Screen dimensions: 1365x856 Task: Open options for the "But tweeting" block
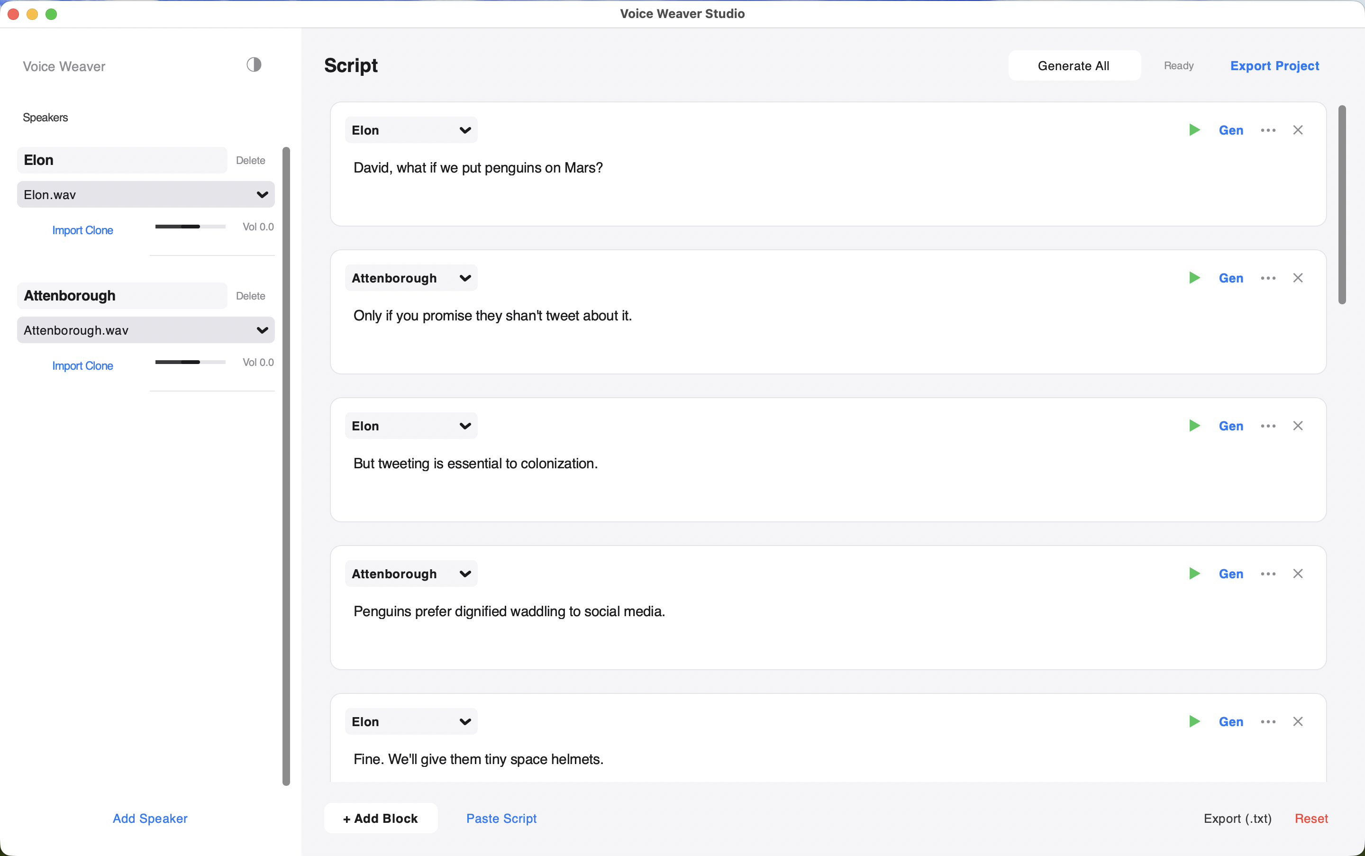(1268, 425)
